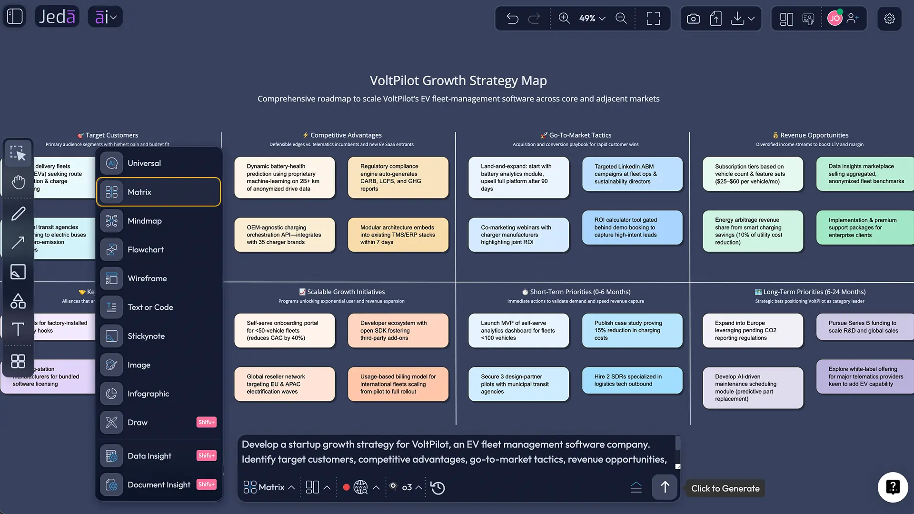Choose Data Insight from the mode menu
The height and width of the screenshot is (514, 914).
coord(159,456)
